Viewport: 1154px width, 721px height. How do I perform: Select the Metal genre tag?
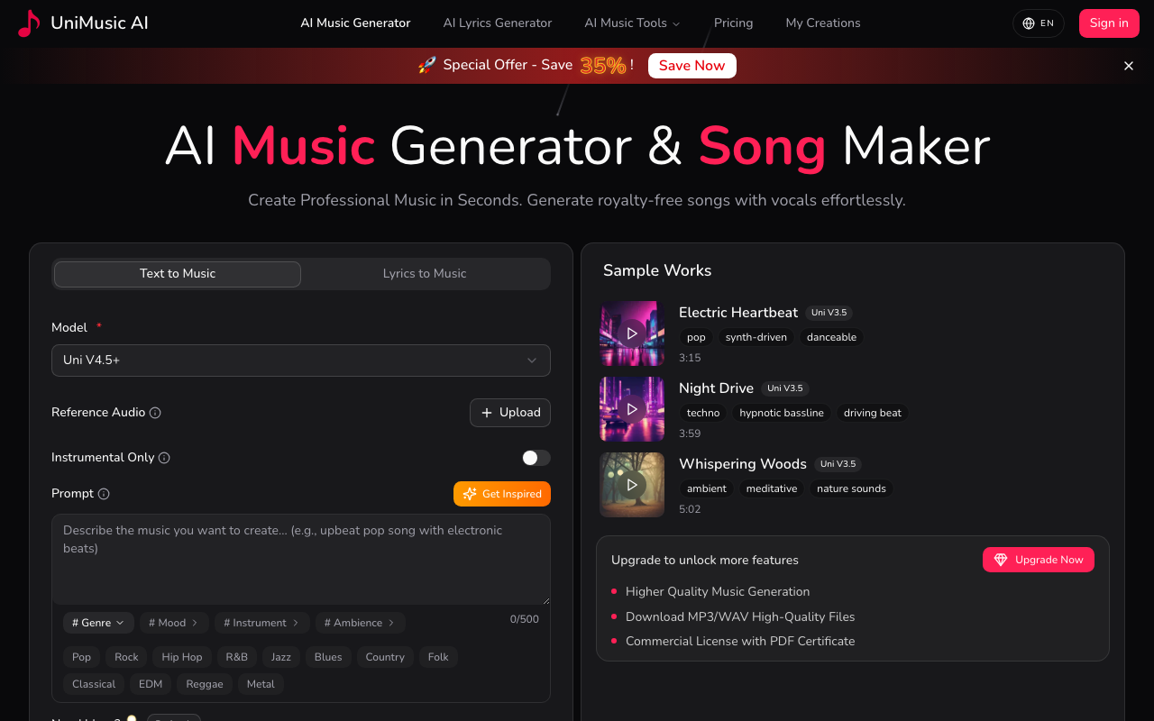261,684
